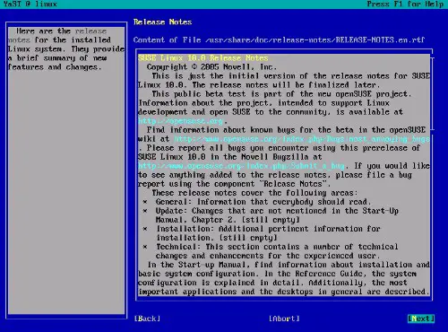The width and height of the screenshot is (448, 332).
Task: Click the 'YaST @ linux' title text
Action: point(30,4)
